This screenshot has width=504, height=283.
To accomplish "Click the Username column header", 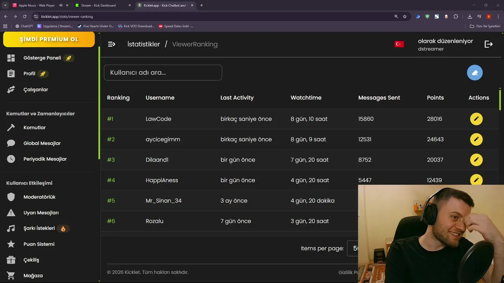I will pyautogui.click(x=160, y=98).
